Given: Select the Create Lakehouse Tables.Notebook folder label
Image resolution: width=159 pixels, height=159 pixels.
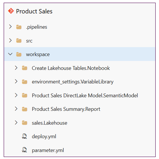Looking at the screenshot, I should click(71, 68).
